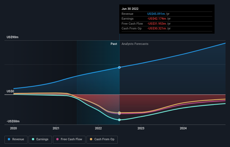
Task: Click the Free Cash Flow label in tooltip
Action: (132, 24)
